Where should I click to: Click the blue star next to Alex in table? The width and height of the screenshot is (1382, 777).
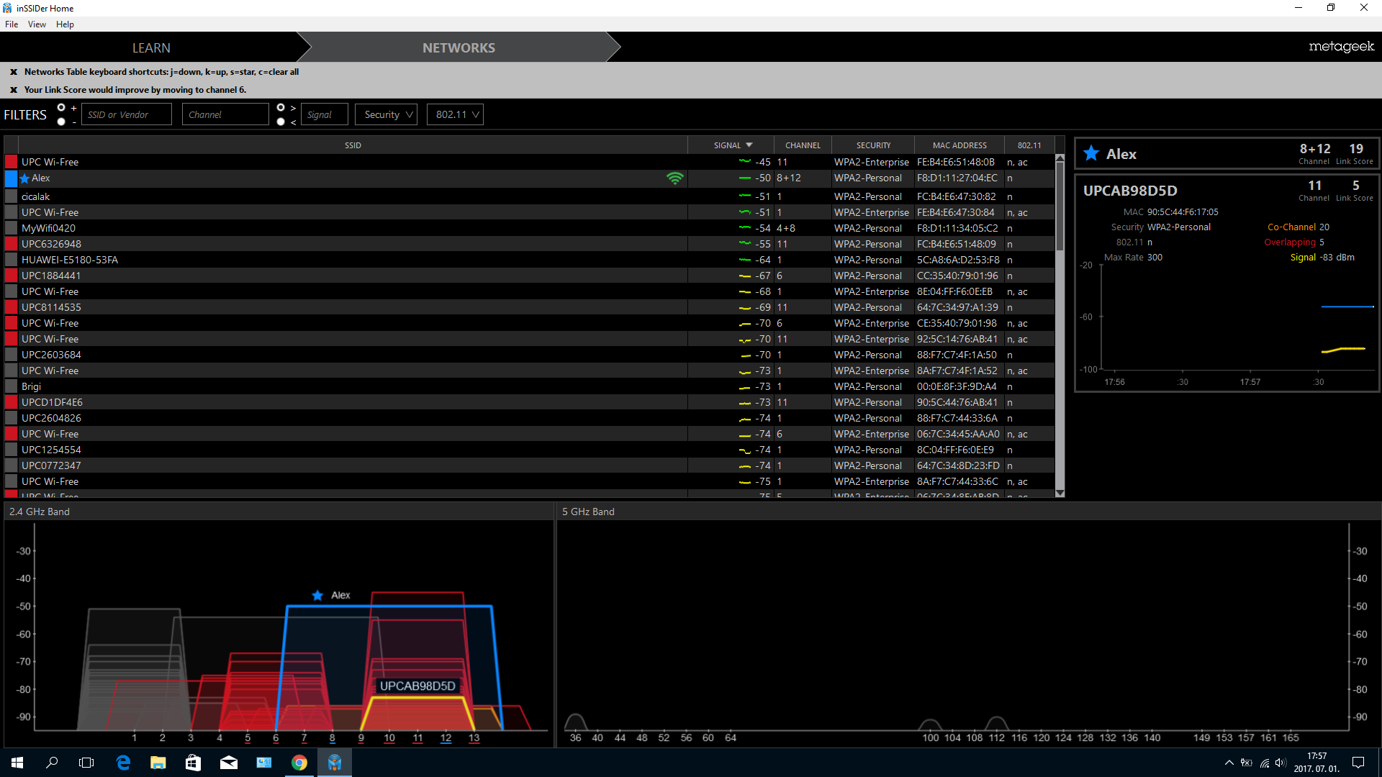(x=25, y=178)
